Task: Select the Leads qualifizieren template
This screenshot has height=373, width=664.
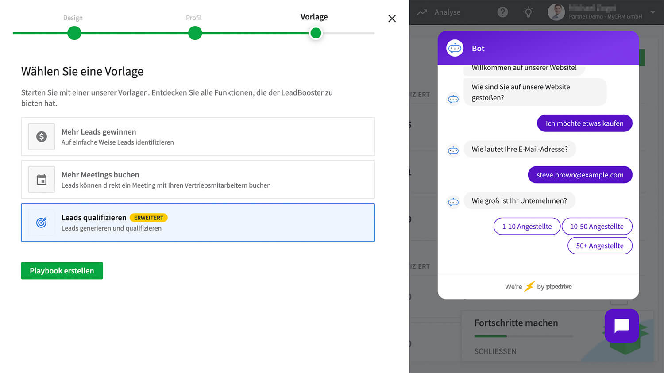Action: (198, 223)
